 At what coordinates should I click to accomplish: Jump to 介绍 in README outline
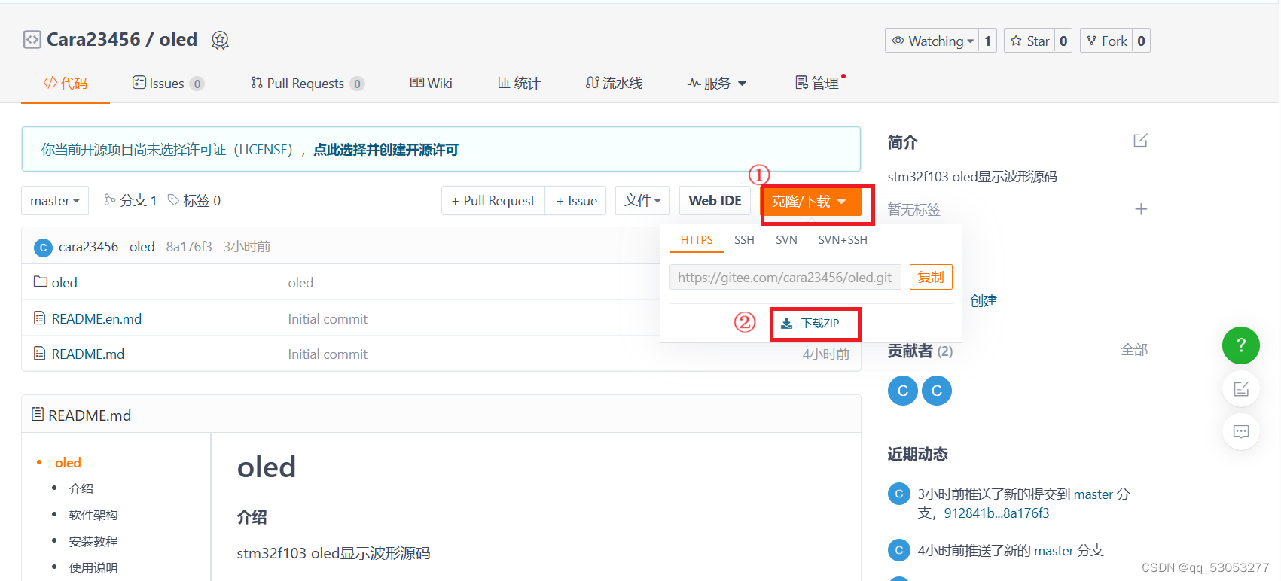(x=81, y=488)
